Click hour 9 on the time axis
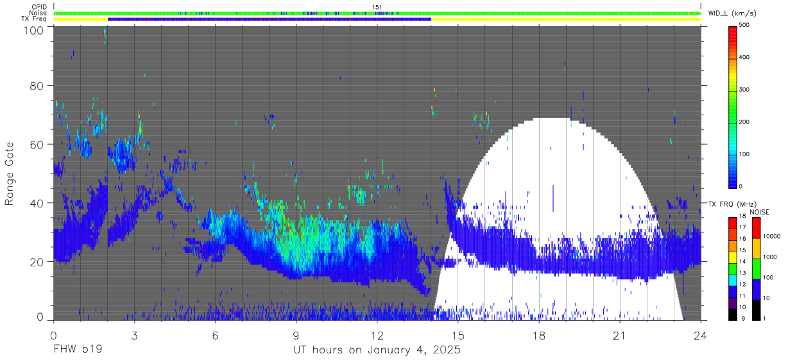Image resolution: width=788 pixels, height=363 pixels. (x=296, y=335)
